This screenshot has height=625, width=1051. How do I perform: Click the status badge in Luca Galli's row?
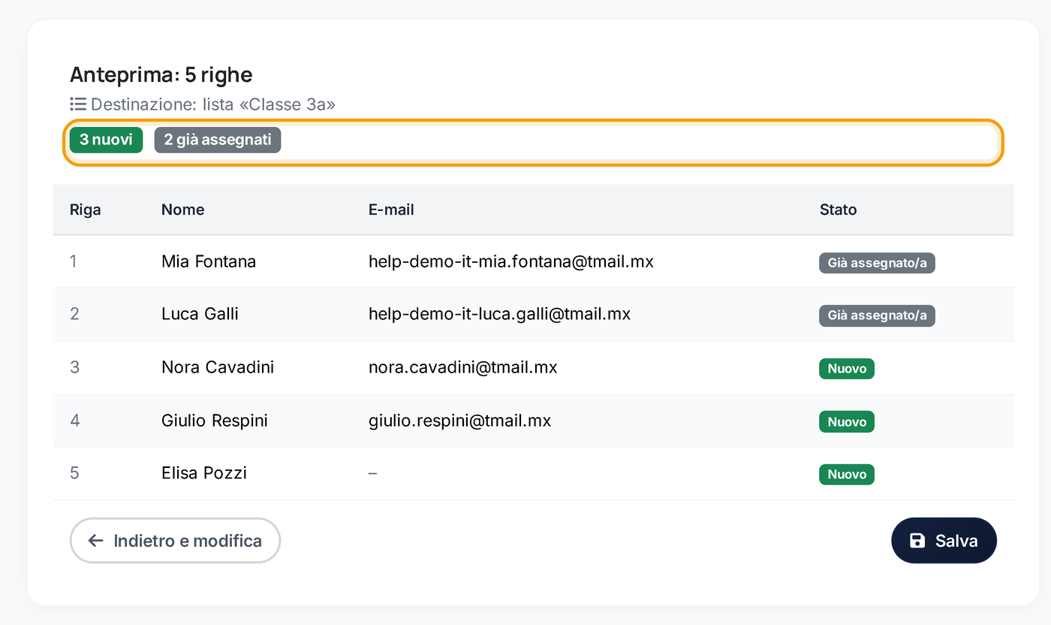877,316
